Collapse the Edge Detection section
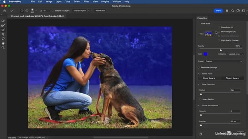This screenshot has width=248, height=139. pyautogui.click(x=198, y=84)
